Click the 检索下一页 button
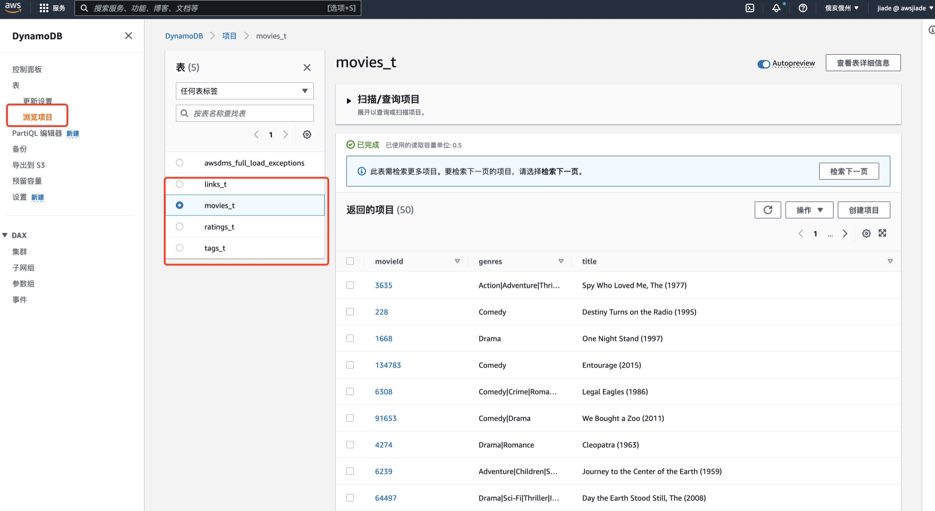Viewport: 935px width, 511px height. point(848,171)
